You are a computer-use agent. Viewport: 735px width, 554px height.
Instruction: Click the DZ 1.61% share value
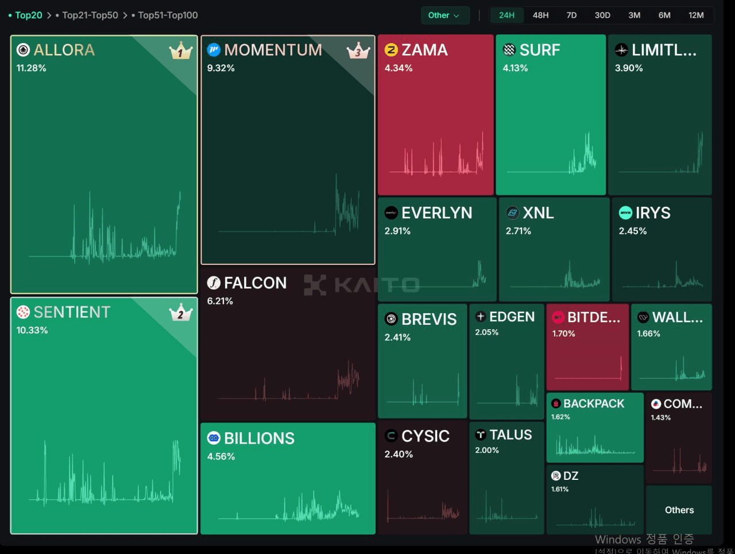click(x=560, y=489)
